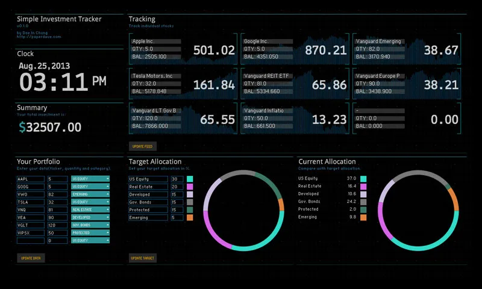Click the empty tracking card showing 0.00
Screen dimensions: 482x289
click(407, 118)
